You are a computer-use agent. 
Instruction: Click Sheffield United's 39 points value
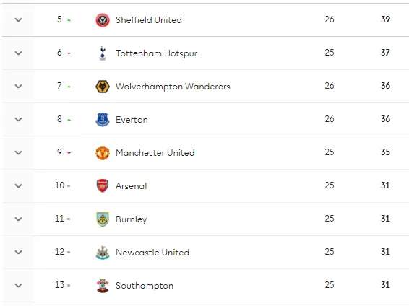[385, 19]
